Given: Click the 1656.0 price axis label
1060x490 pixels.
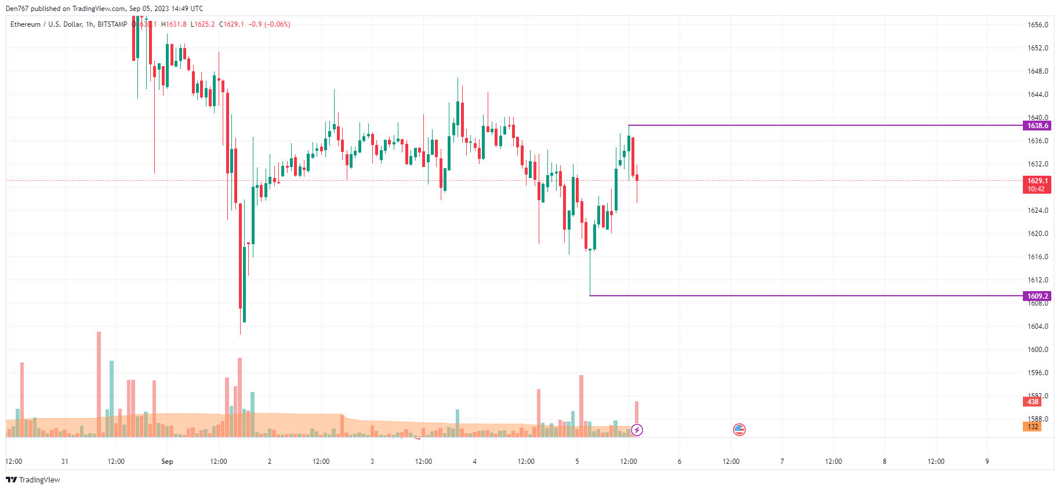Looking at the screenshot, I should click(x=1037, y=25).
